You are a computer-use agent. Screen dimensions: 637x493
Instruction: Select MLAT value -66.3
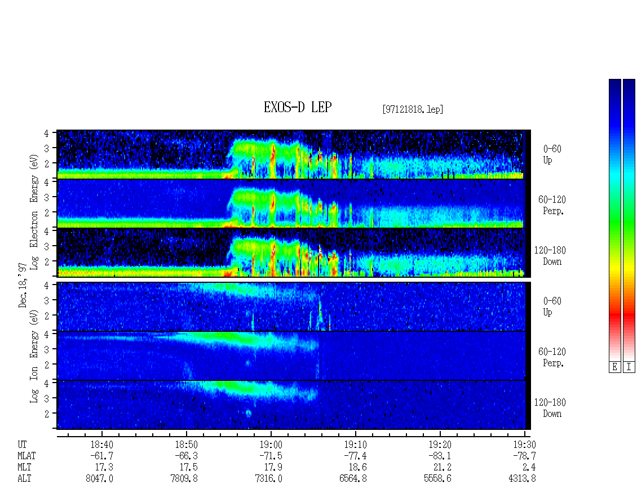pos(186,456)
